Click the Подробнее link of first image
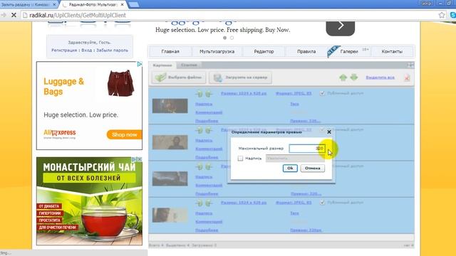This screenshot has height=256, width=456. 207,121
